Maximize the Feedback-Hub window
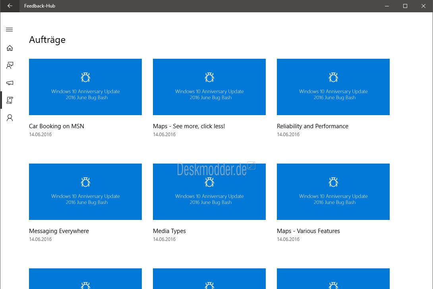The image size is (433, 289). click(x=405, y=6)
